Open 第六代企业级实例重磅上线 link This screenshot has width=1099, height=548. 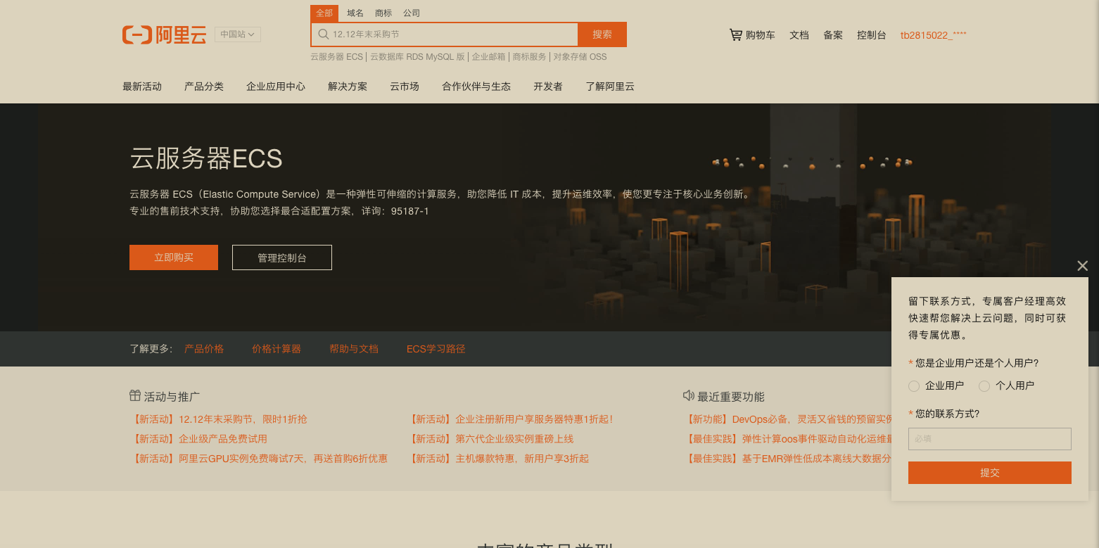[490, 439]
